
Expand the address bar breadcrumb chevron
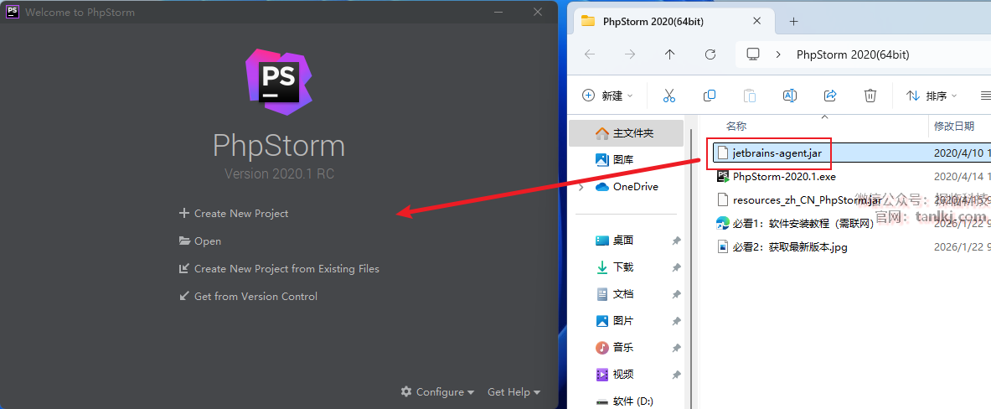(x=779, y=55)
